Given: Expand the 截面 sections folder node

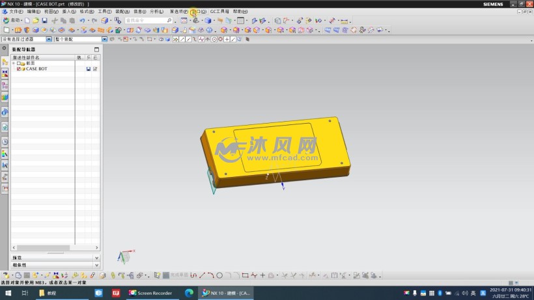Looking at the screenshot, I should point(14,63).
